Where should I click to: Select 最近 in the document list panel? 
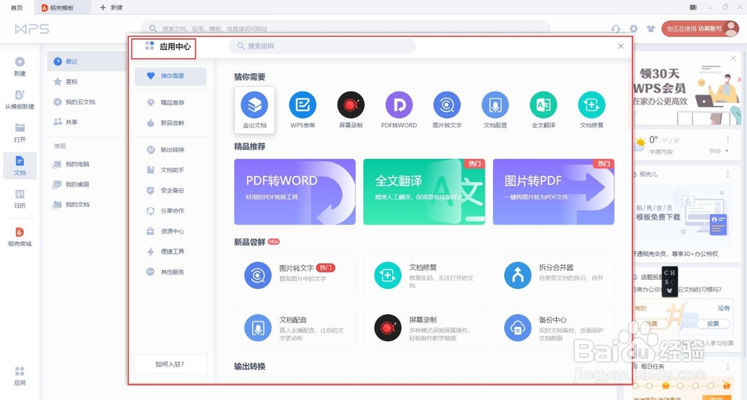tap(87, 61)
